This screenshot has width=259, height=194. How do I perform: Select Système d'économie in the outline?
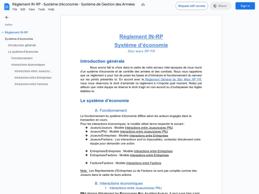pyautogui.click(x=19, y=39)
